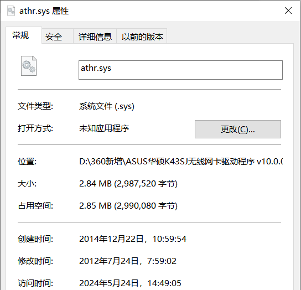Click the athr.sys 属性 window title text
Screen dimensions: 301x290
[x=44, y=11]
